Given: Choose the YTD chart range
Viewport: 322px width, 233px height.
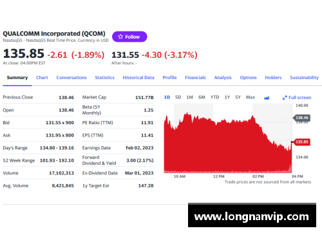Looking at the screenshot, I should click(214, 97).
